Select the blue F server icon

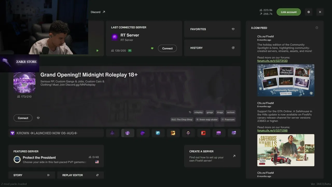coord(158,133)
